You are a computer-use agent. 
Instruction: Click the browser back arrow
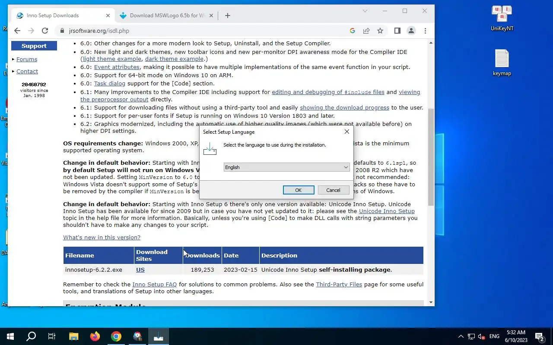17,31
